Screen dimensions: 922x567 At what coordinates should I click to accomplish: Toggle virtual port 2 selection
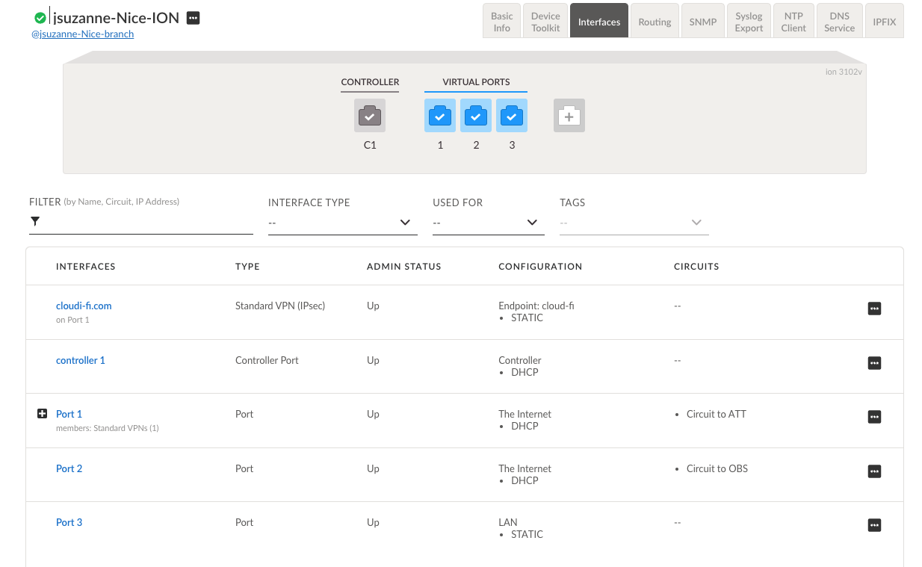pos(476,115)
